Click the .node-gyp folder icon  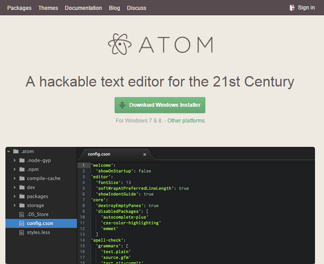(x=21, y=160)
